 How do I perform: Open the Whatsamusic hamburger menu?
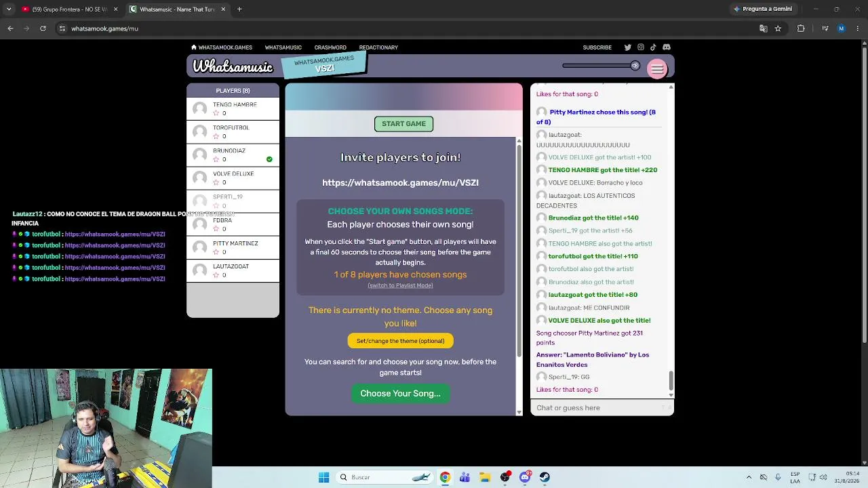[657, 68]
